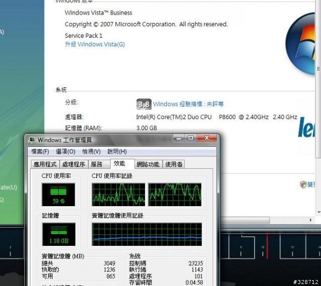Screen dimensions: 321x286
Task: Click the 實體記憶體使用記錄 graph
Action: pyautogui.click(x=147, y=234)
